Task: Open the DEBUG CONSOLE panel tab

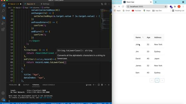Action: pyautogui.click(x=49, y=85)
